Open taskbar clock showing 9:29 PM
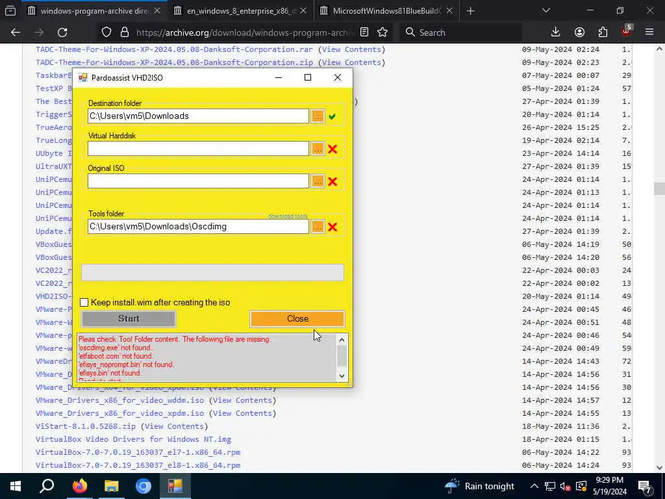This screenshot has height=499, width=665. click(x=610, y=486)
